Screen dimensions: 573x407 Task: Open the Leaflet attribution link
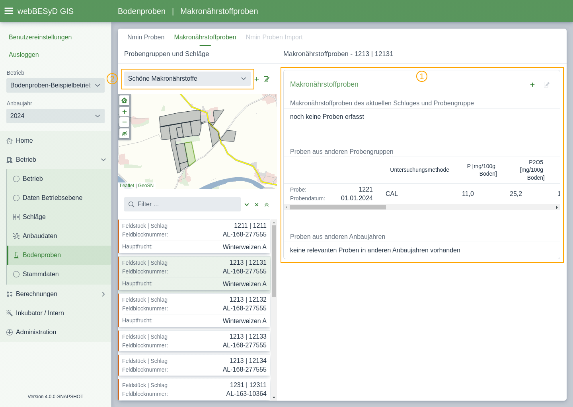pos(127,186)
